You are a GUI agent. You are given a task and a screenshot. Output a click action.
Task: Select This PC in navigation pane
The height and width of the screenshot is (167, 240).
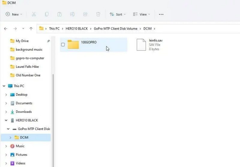(19, 86)
